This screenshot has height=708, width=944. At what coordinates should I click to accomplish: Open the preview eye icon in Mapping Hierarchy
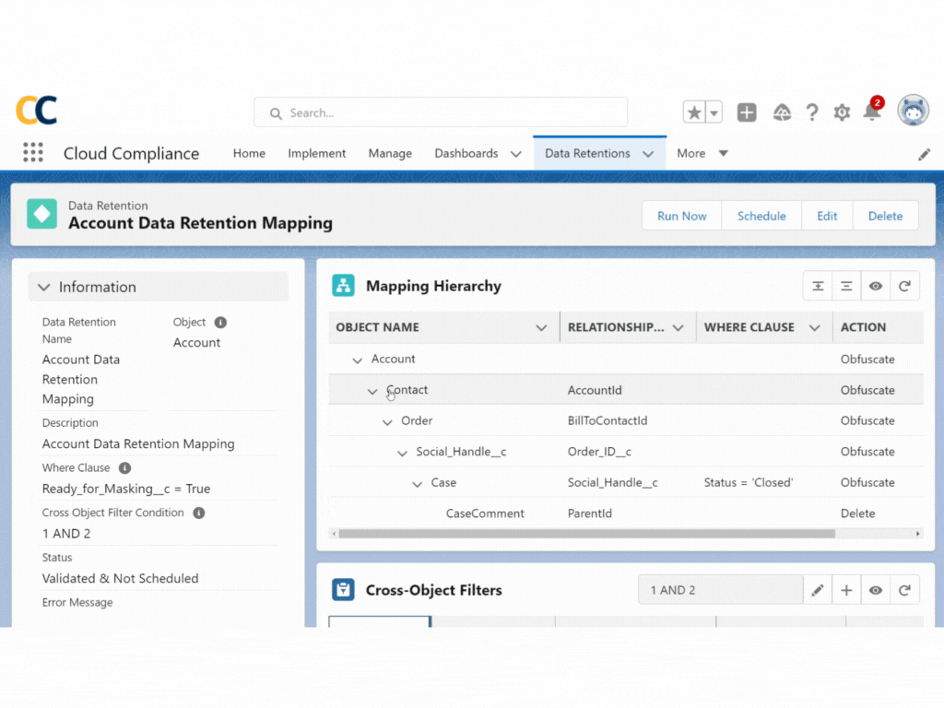coord(875,286)
